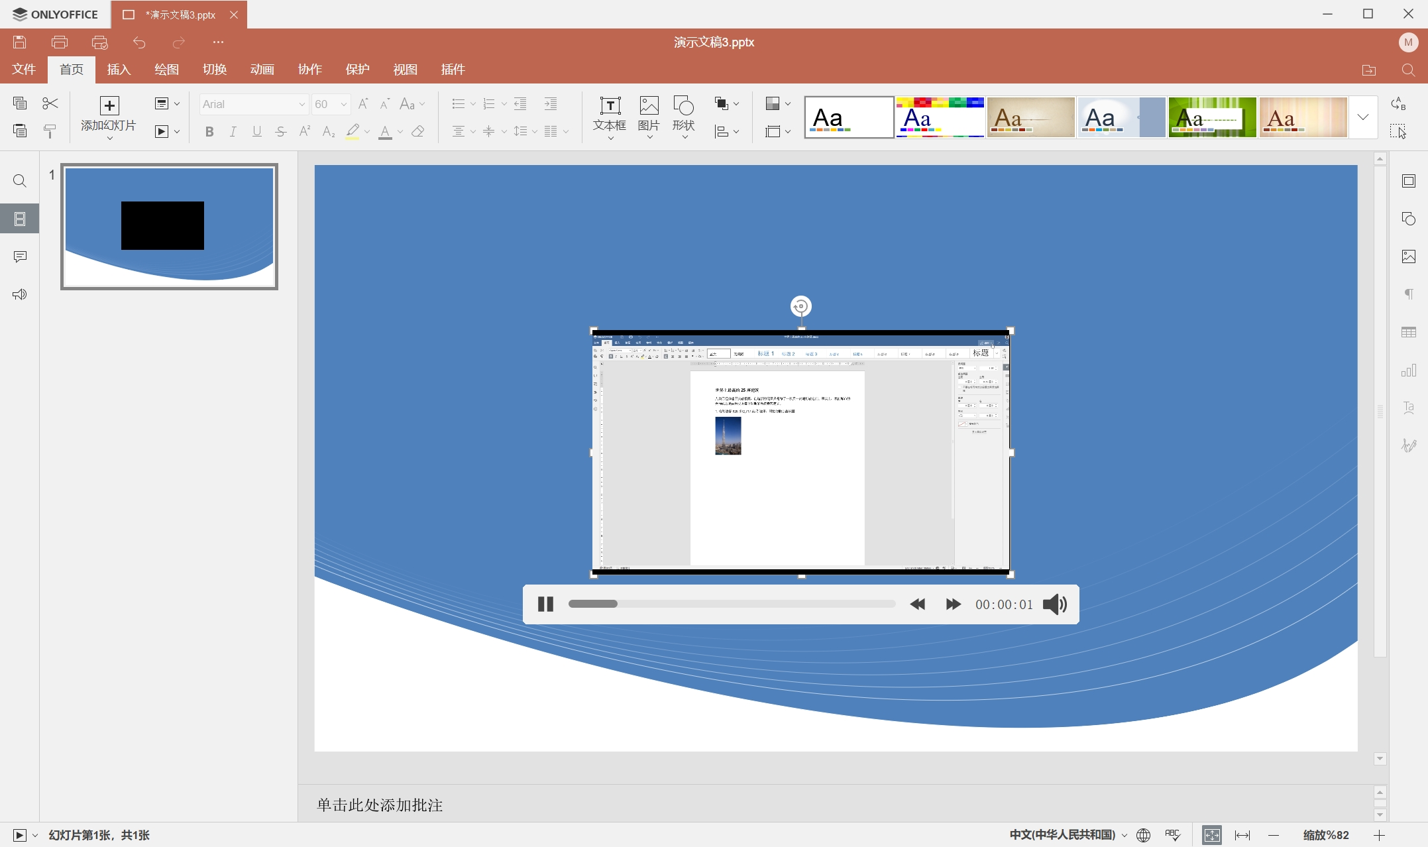Select slide 1 thumbnail
This screenshot has width=1428, height=847.
(169, 227)
